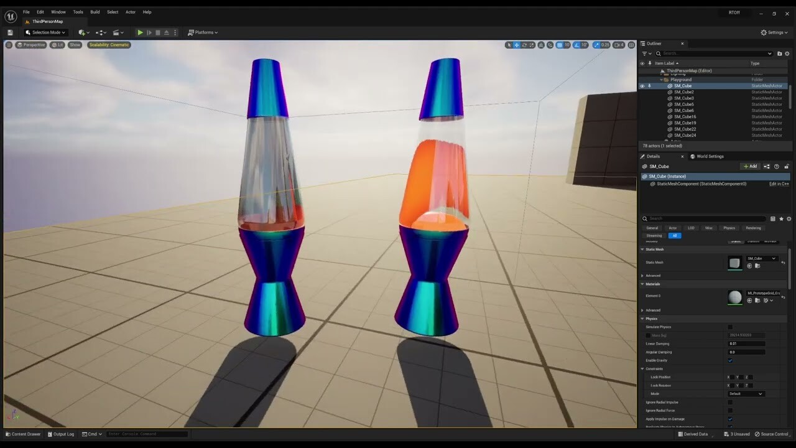The height and width of the screenshot is (448, 796).
Task: Open the Edit in C++ link
Action: 779,184
